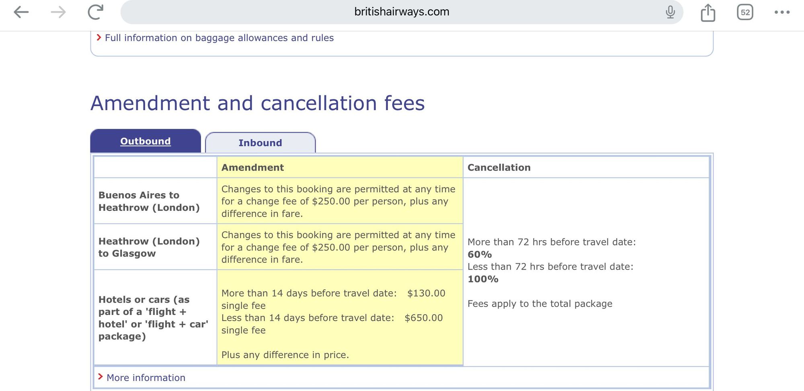Reload the British Airways page
804x391 pixels.
(96, 12)
